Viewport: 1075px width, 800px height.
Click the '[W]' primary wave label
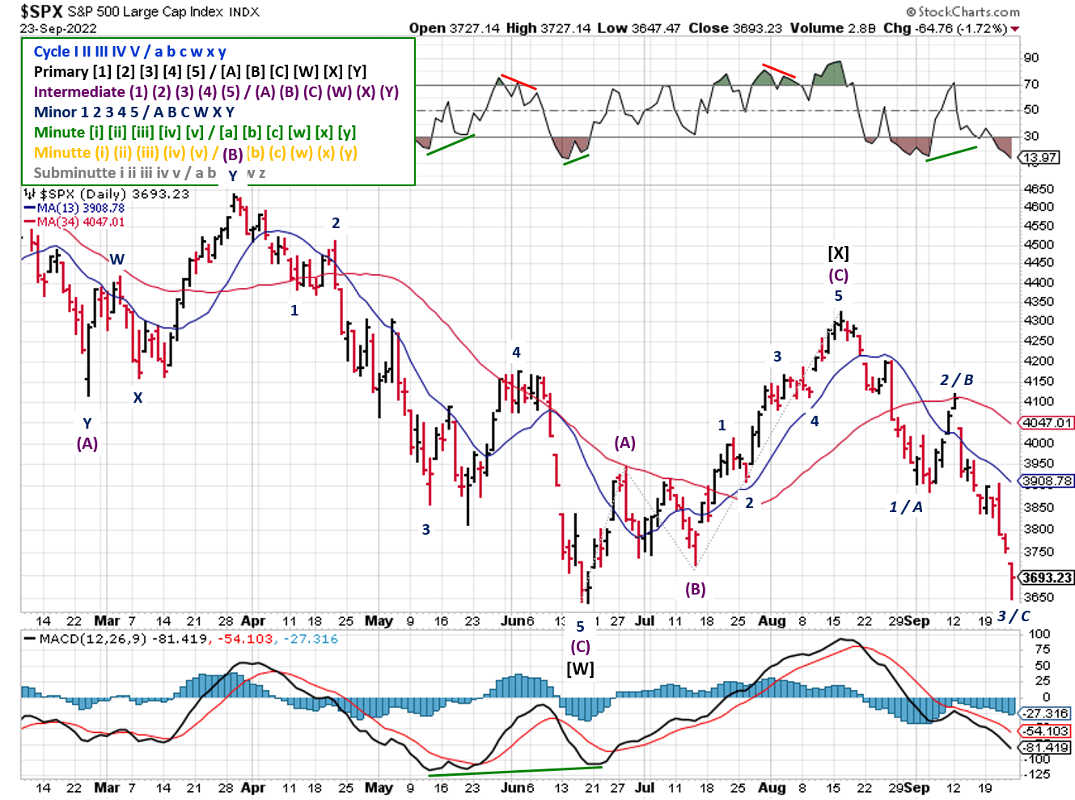[x=580, y=670]
